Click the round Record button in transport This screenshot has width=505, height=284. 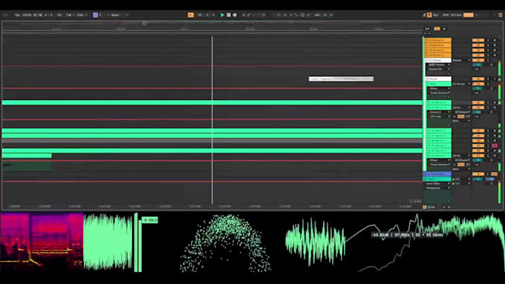[x=235, y=15]
